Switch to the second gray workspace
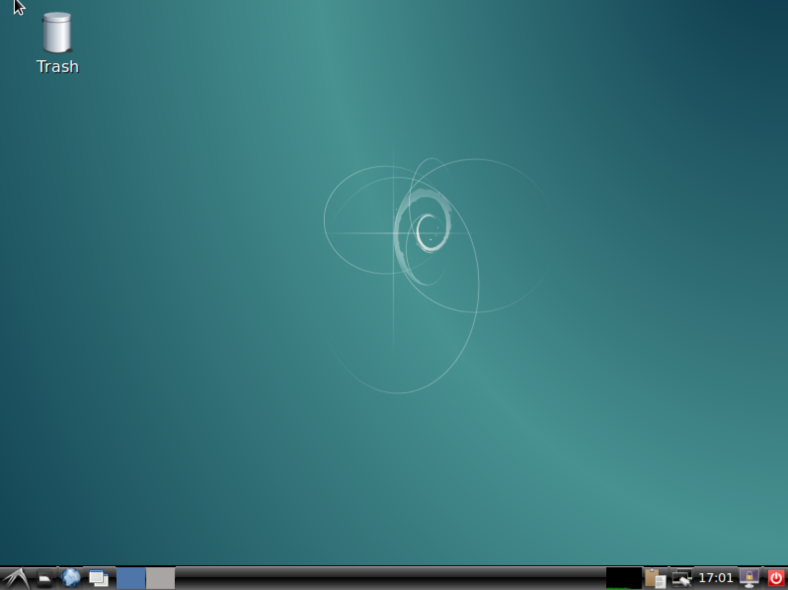 [x=160, y=578]
